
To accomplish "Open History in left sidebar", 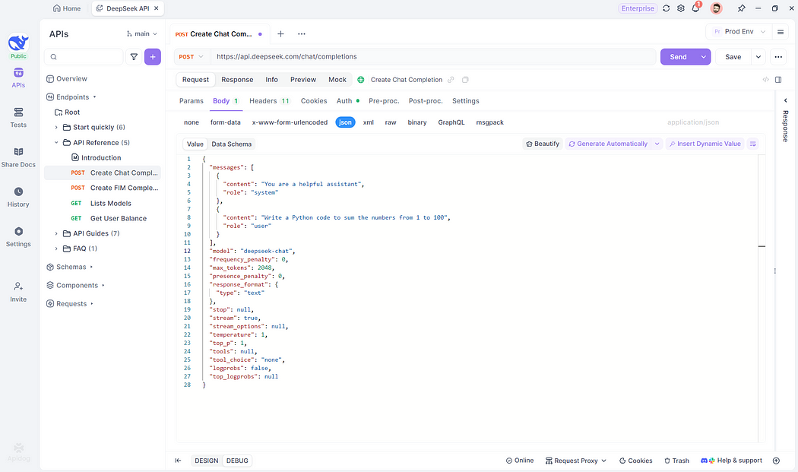I will 18,197.
